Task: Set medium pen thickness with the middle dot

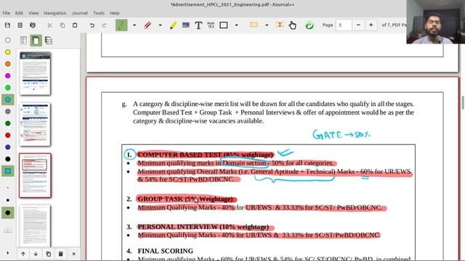Action: pos(8,200)
